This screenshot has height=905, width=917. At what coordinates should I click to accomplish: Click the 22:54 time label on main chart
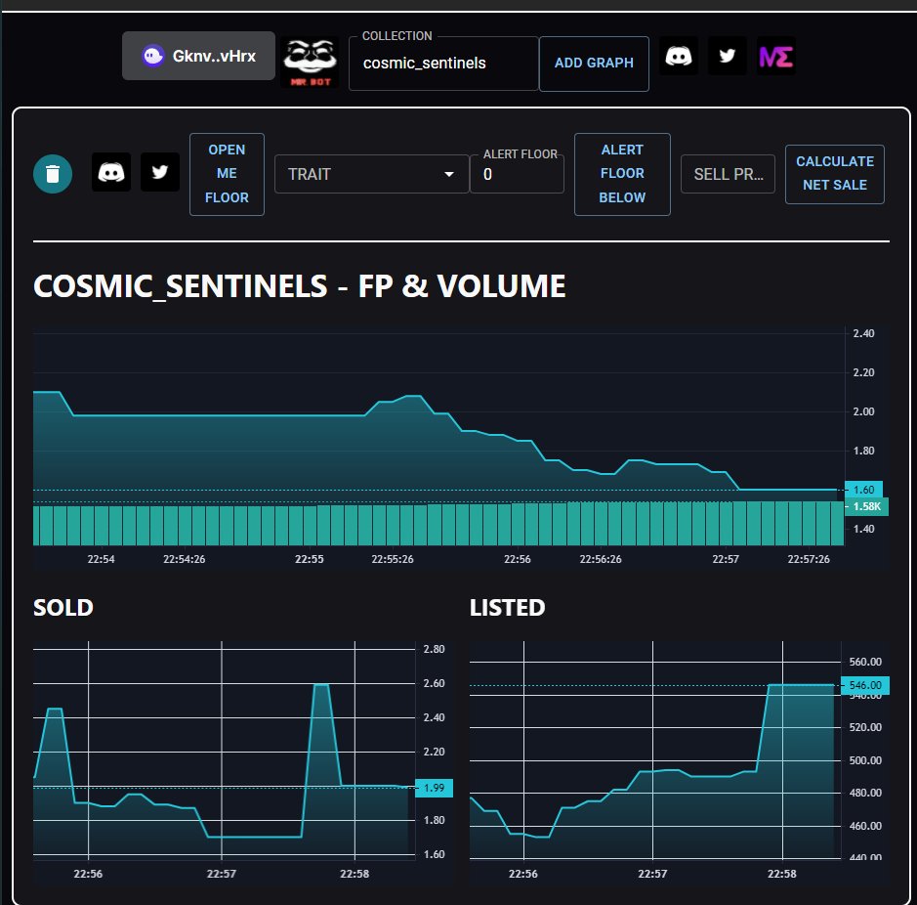pos(102,559)
